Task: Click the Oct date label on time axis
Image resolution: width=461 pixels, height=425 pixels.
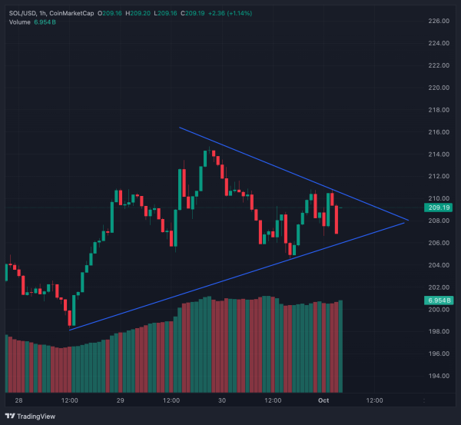Action: click(323, 400)
